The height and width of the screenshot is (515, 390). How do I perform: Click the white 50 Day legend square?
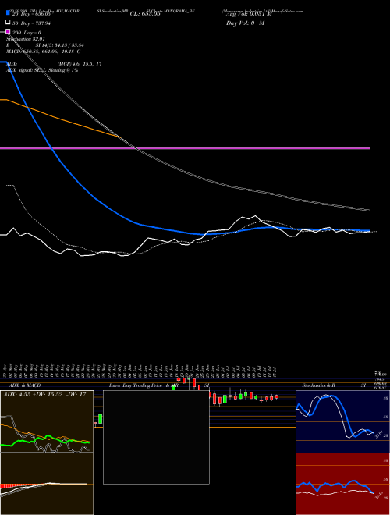8,23
